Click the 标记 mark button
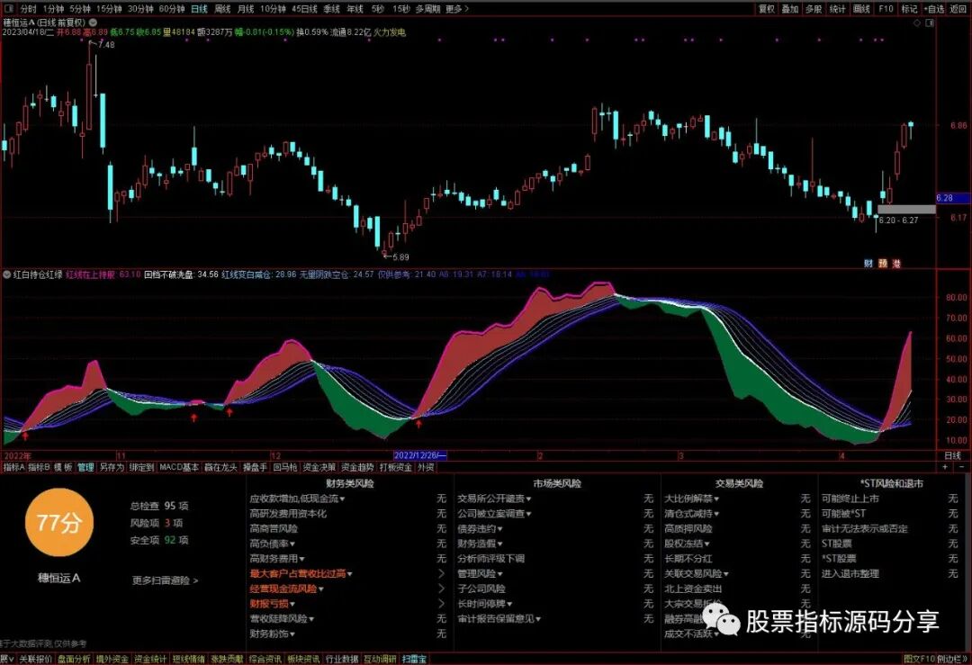The width and height of the screenshot is (972, 665). coord(909,9)
